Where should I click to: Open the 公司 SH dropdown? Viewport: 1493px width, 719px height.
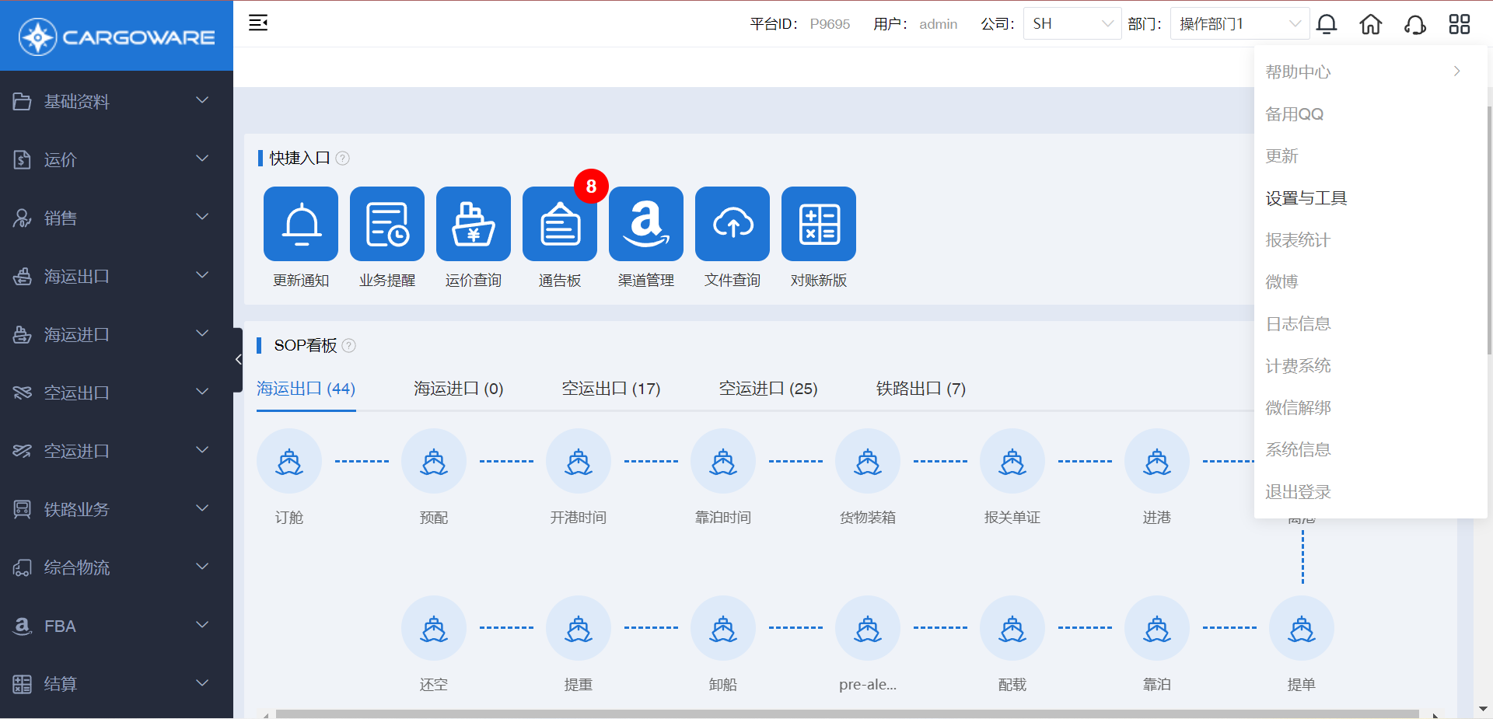(1072, 24)
